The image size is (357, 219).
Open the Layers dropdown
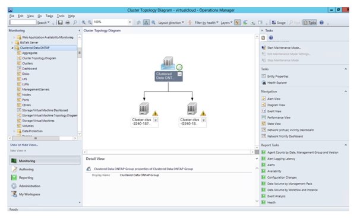pos(226,23)
